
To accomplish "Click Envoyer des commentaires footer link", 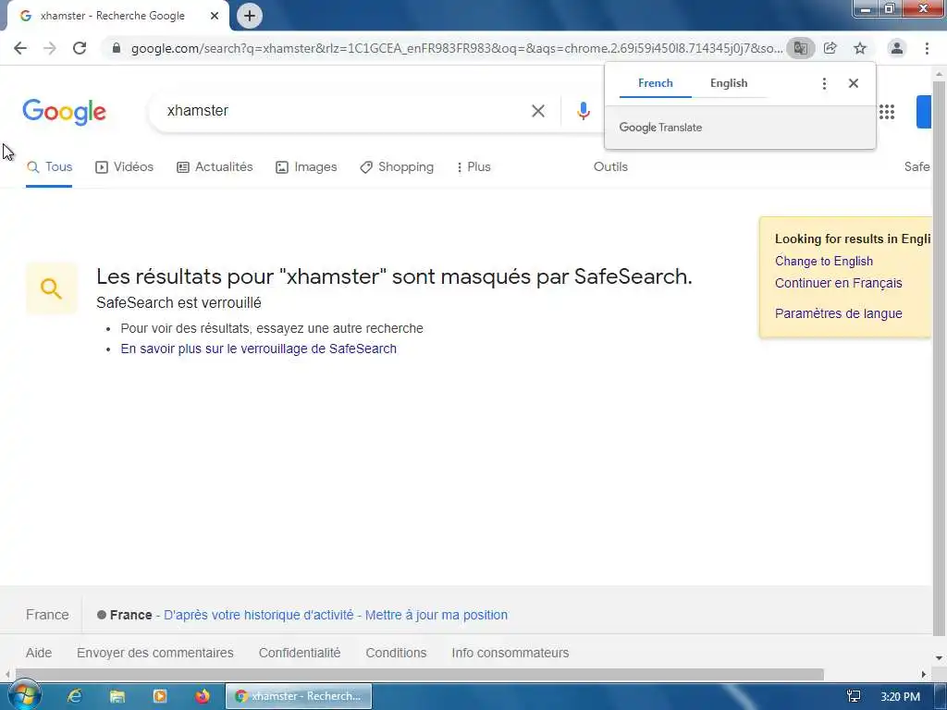I will click(155, 654).
